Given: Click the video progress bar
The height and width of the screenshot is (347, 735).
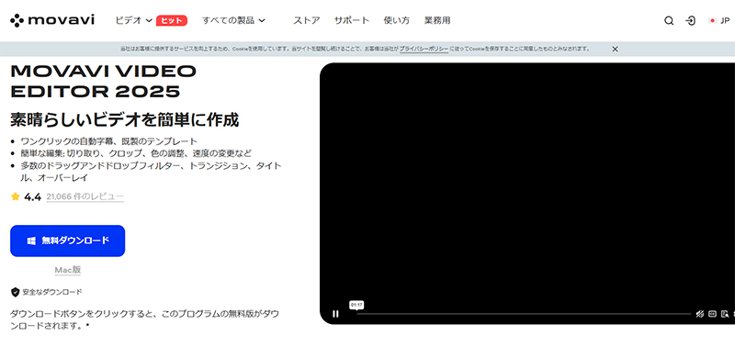Looking at the screenshot, I should point(524,314).
